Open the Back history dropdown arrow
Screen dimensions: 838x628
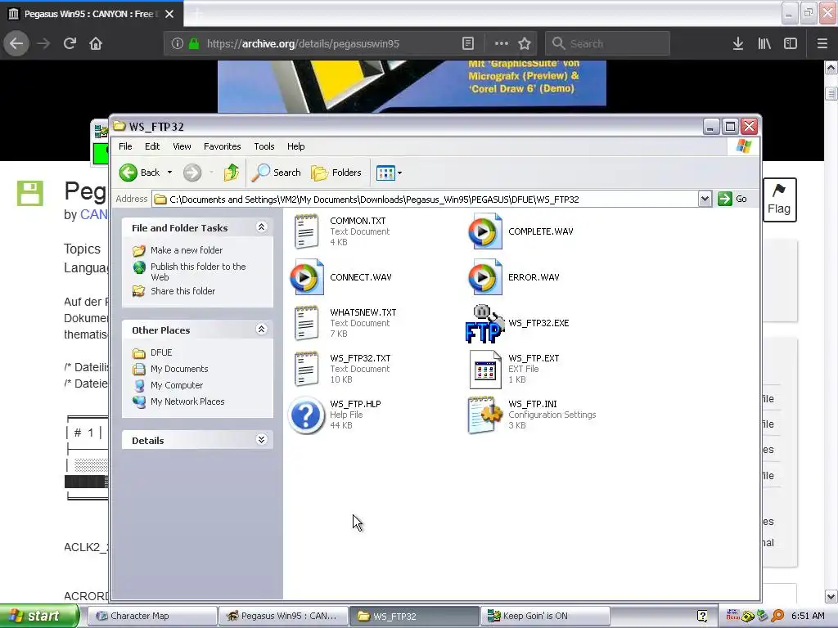[x=169, y=173]
